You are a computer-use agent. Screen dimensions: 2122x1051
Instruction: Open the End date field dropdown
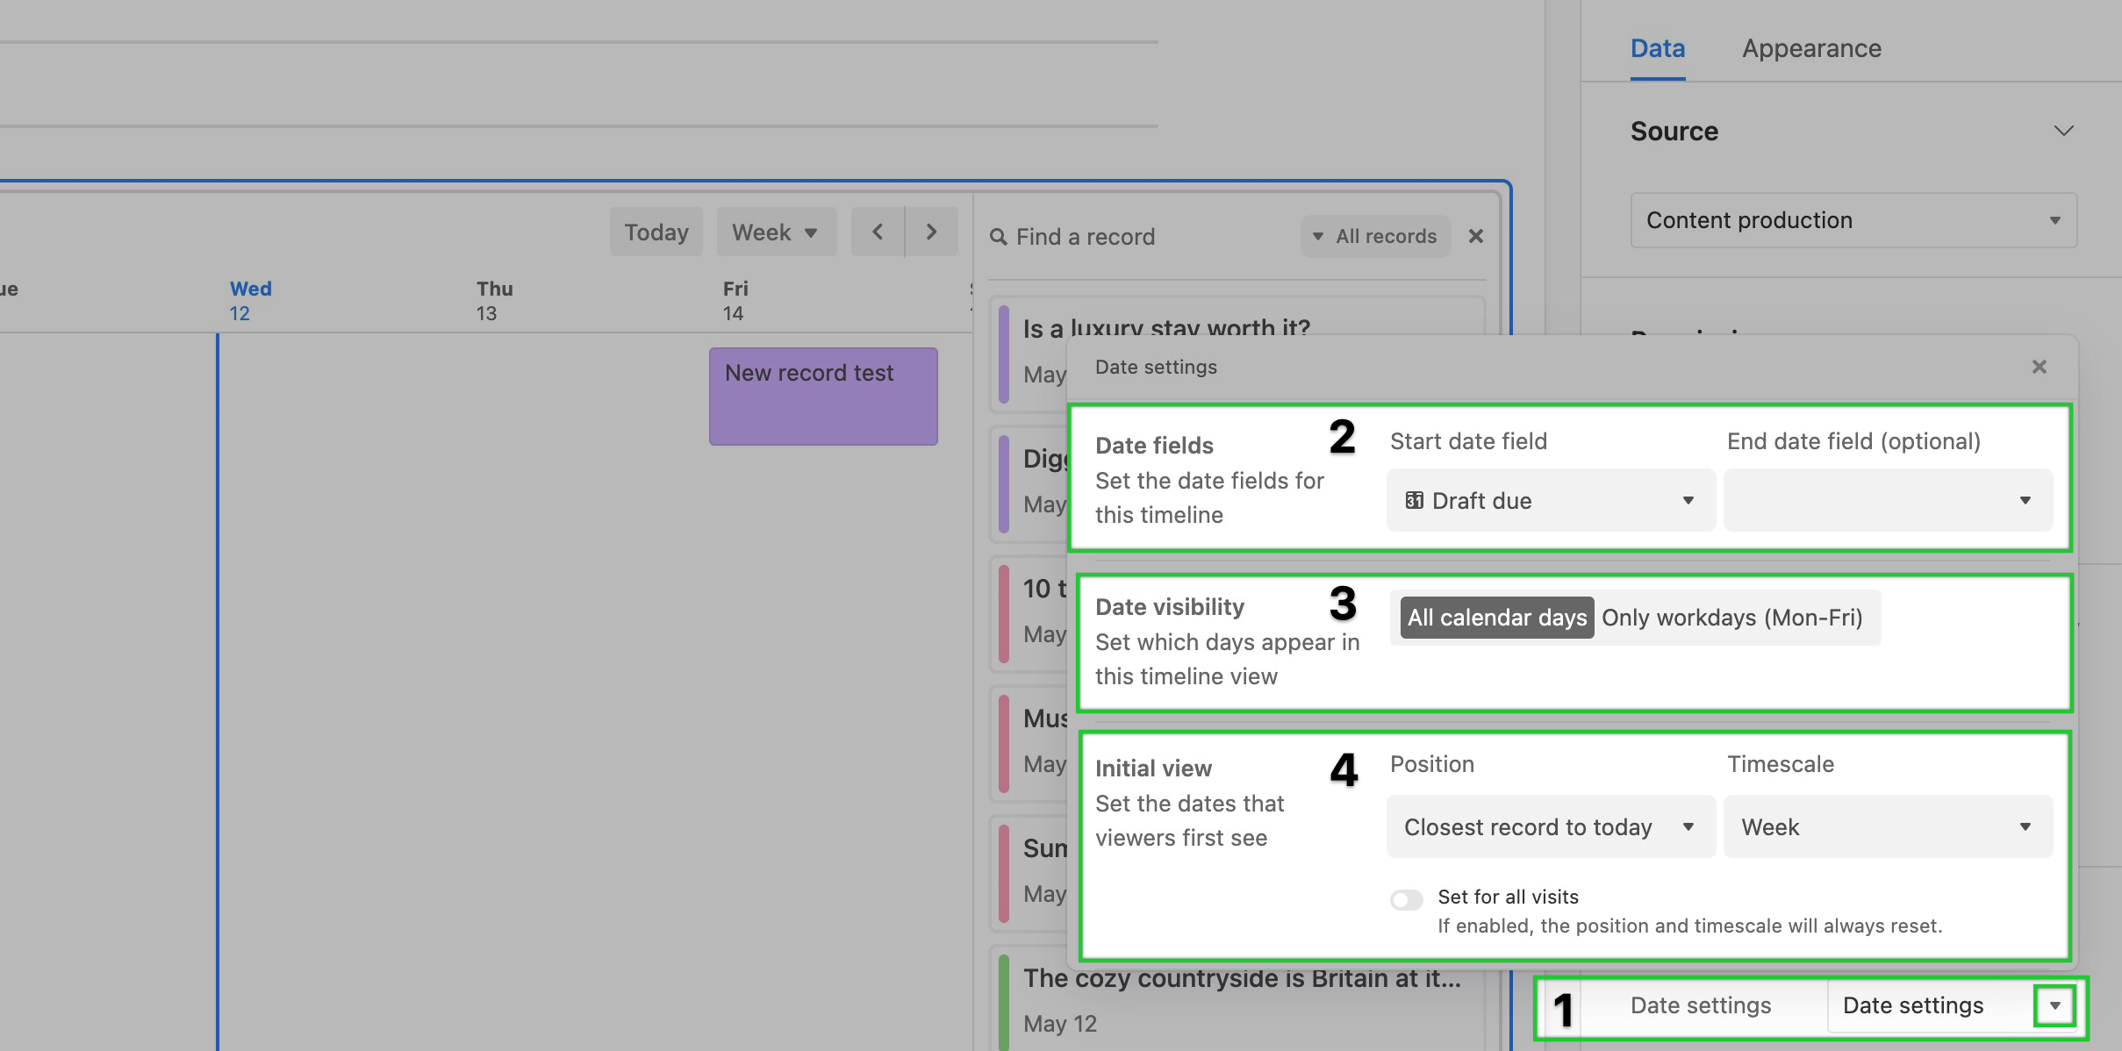tap(1888, 500)
